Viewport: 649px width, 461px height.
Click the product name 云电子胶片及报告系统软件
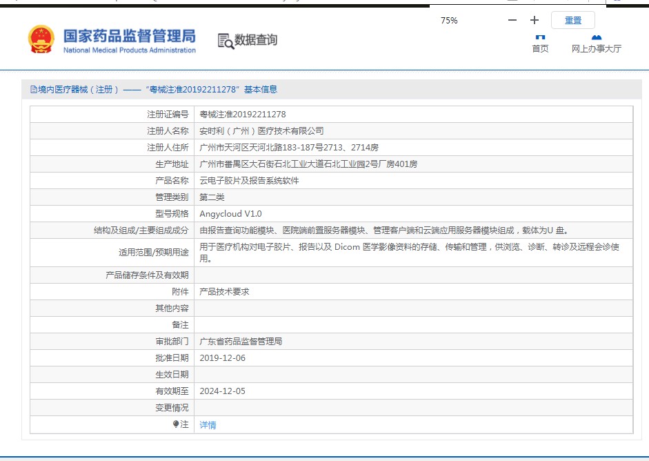(249, 181)
